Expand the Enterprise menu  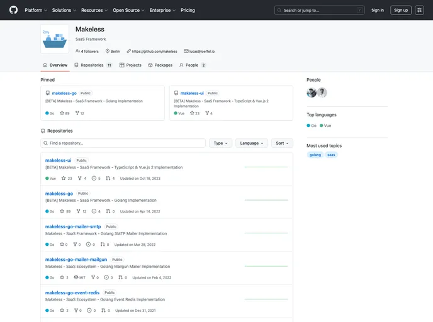pos(162,10)
